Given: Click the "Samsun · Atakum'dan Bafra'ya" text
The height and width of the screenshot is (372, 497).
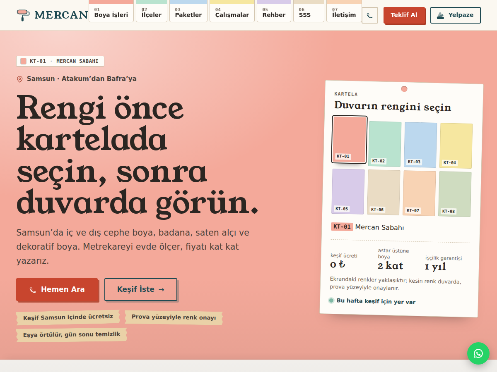Looking at the screenshot, I should [82, 79].
